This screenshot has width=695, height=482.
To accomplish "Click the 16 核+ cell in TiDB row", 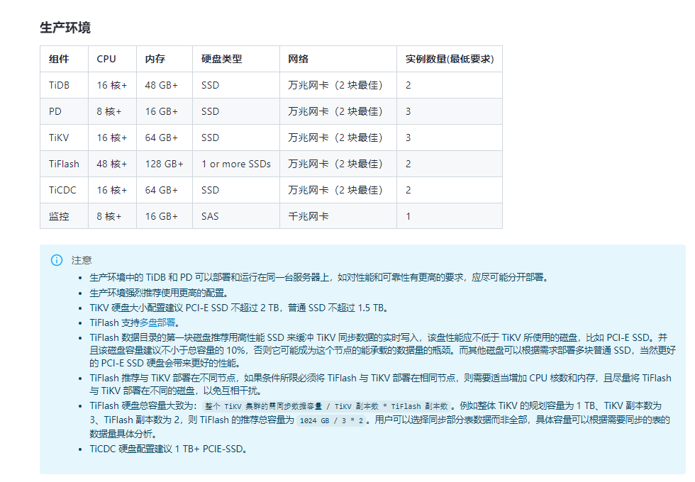I will pyautogui.click(x=112, y=85).
